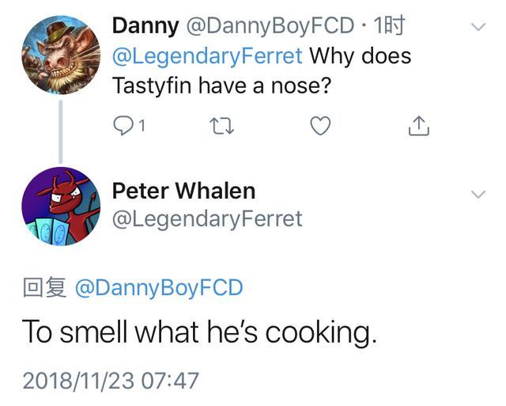The image size is (506, 406).
Task: Retweet Danny's Tastyfin question
Action: click(221, 126)
